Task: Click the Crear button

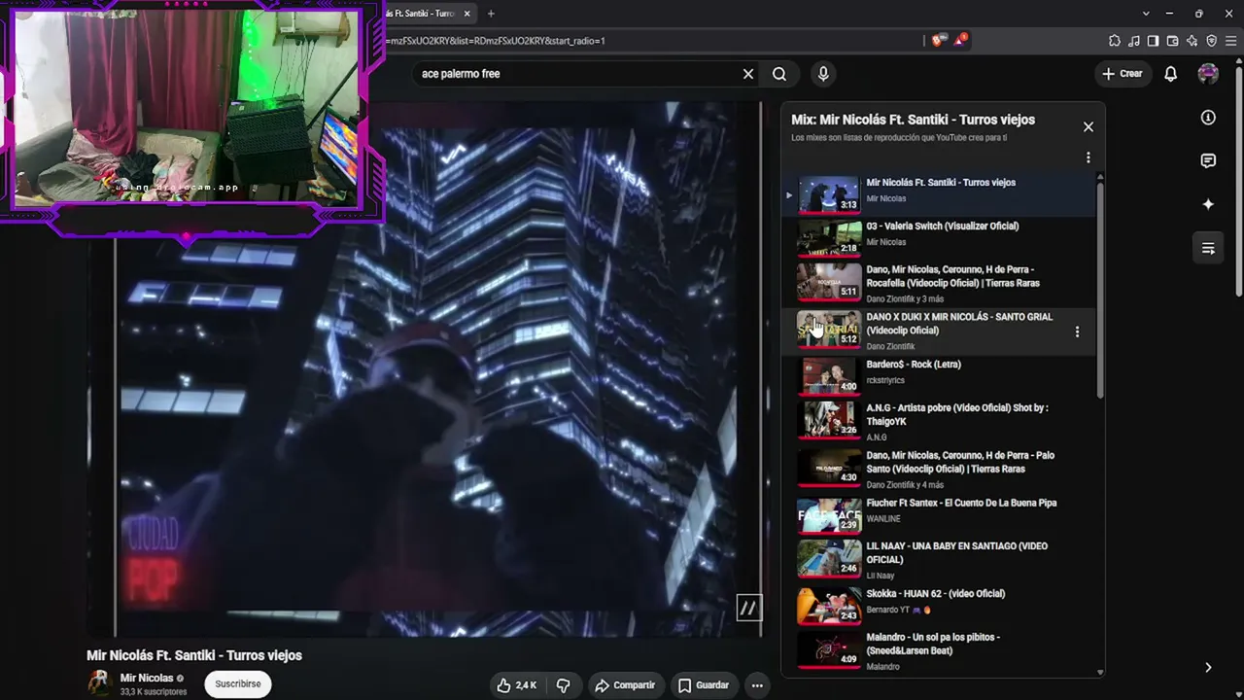Action: pyautogui.click(x=1123, y=74)
